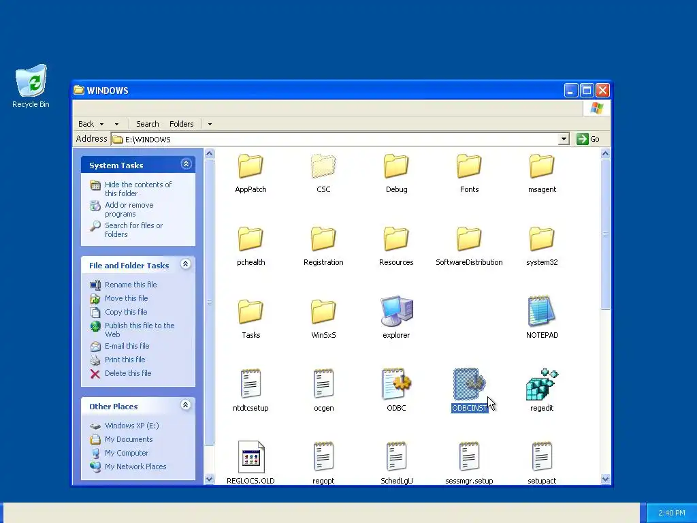Click Move this file
Screen dimensions: 697x523
[126, 298]
